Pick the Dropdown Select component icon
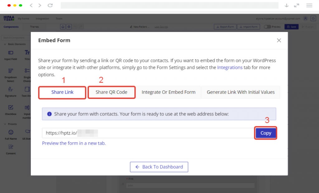Image resolution: width=319 pixels, height=193 pixels. pyautogui.click(x=11, y=71)
